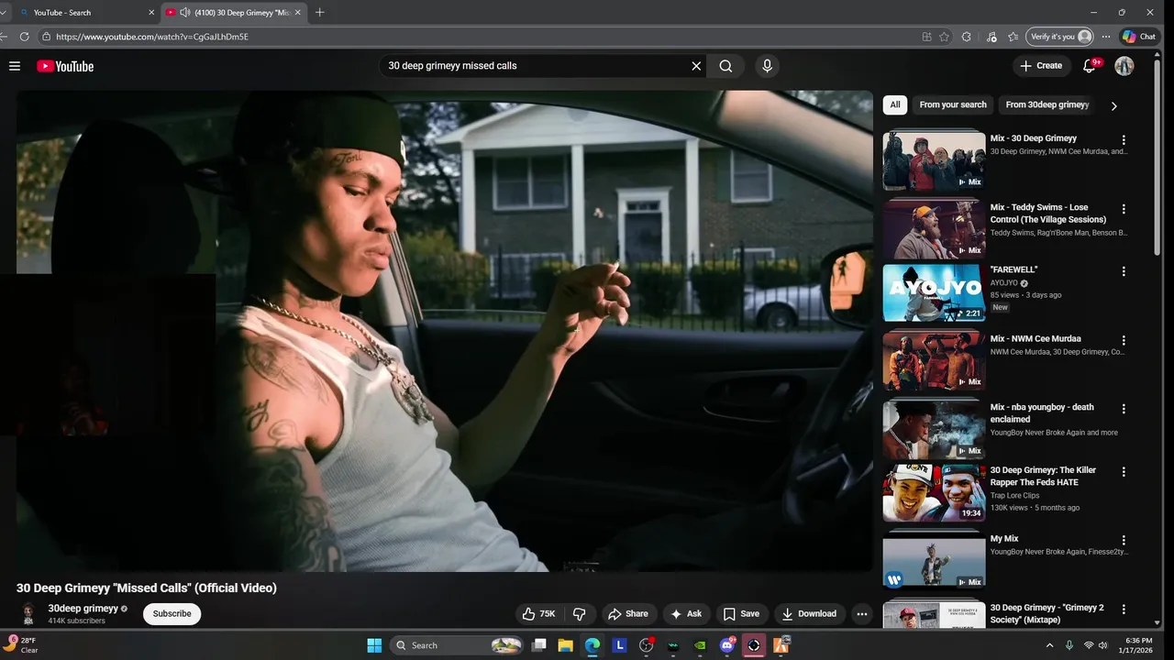Go to YouTube home via the logo
1174x660 pixels.
tap(65, 66)
